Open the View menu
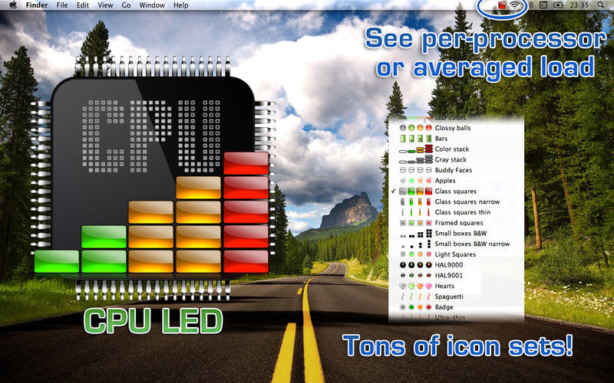Screen dimensions: 614x383 click(106, 5)
